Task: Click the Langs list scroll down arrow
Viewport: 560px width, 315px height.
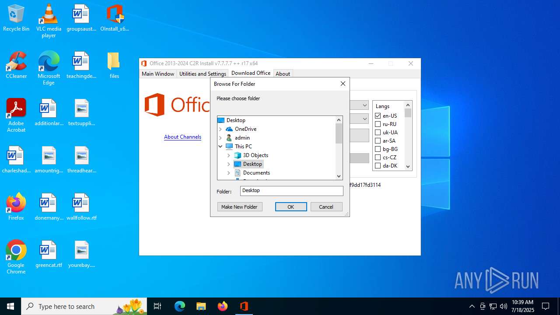Action: pyautogui.click(x=408, y=166)
